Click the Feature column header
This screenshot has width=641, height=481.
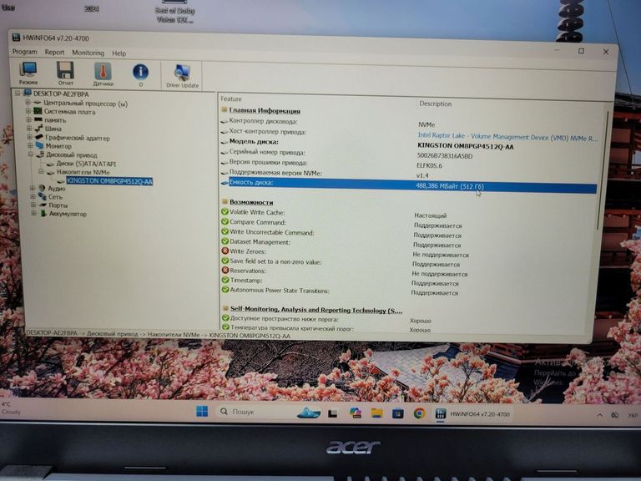[x=231, y=99]
